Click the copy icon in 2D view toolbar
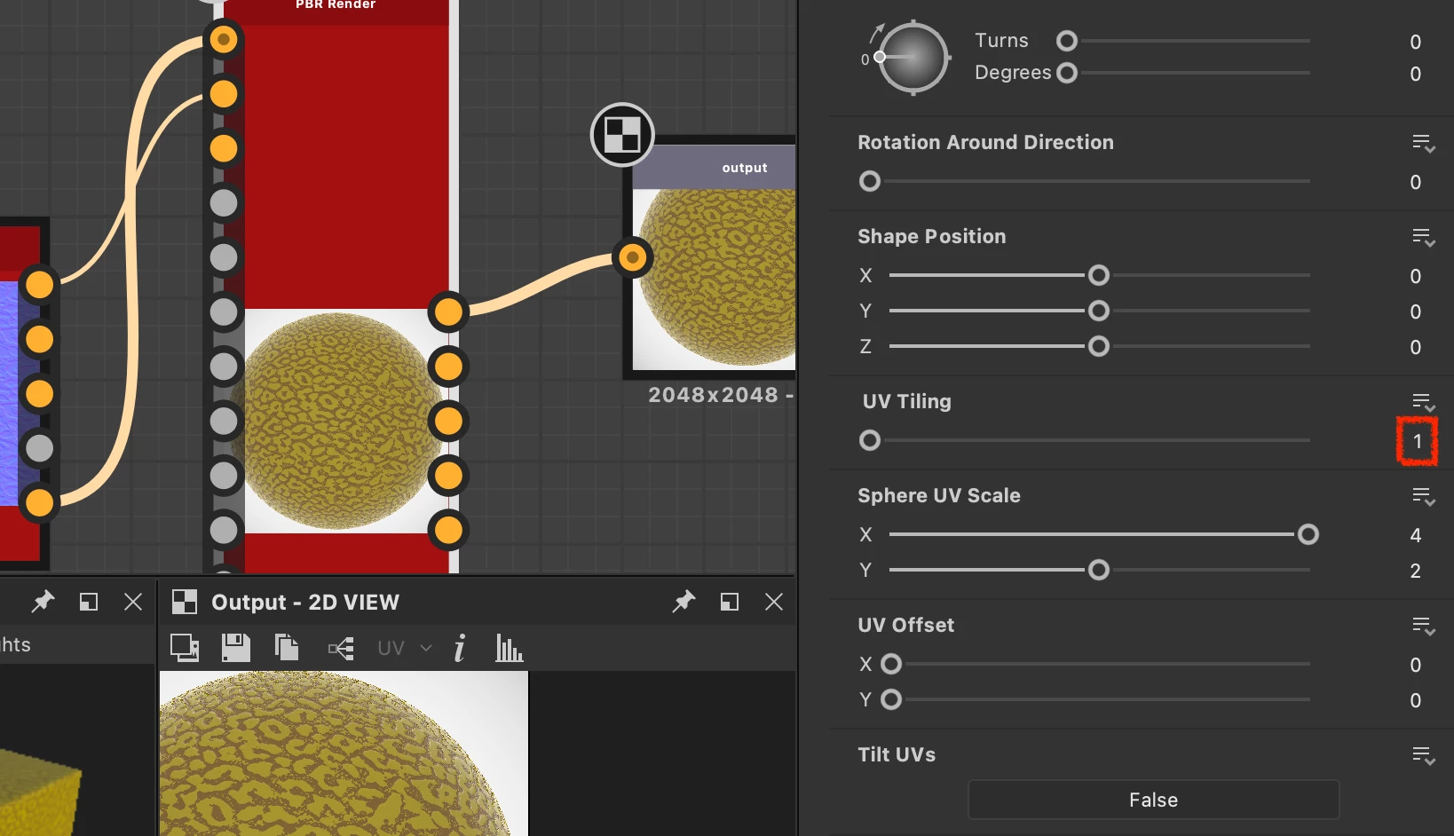The height and width of the screenshot is (836, 1454). (287, 647)
